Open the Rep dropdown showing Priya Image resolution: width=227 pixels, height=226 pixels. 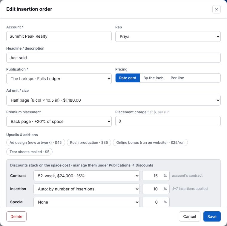coord(168,36)
